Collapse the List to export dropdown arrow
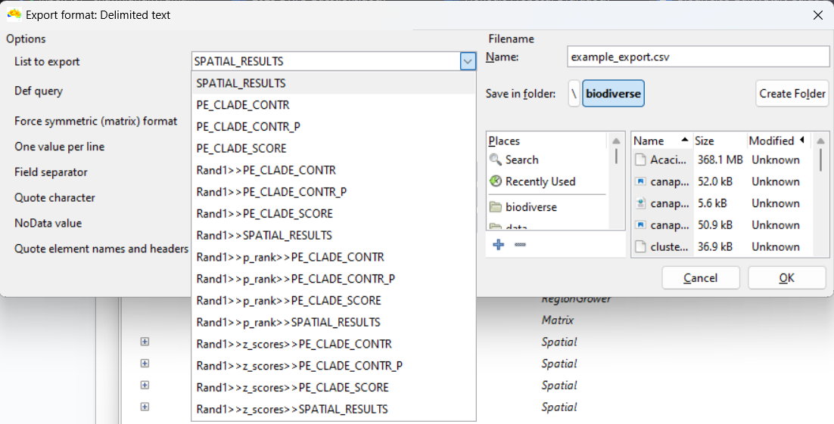The height and width of the screenshot is (424, 834). pyautogui.click(x=468, y=61)
